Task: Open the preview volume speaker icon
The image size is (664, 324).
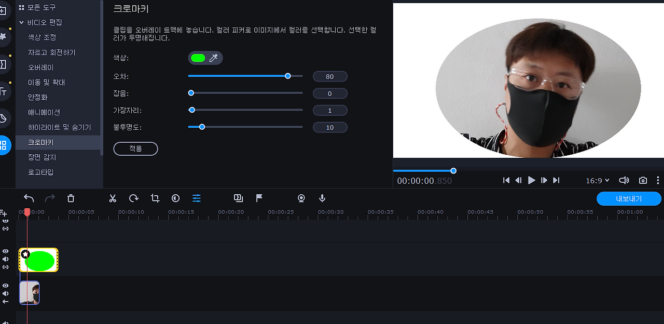Action: [624, 180]
